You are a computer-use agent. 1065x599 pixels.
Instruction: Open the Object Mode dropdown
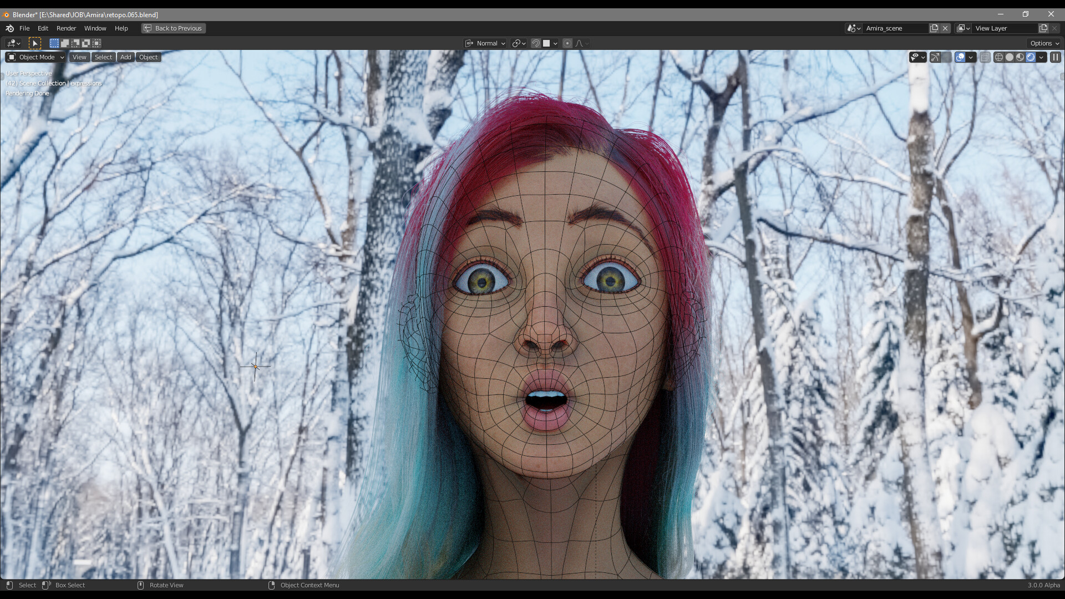(36, 57)
